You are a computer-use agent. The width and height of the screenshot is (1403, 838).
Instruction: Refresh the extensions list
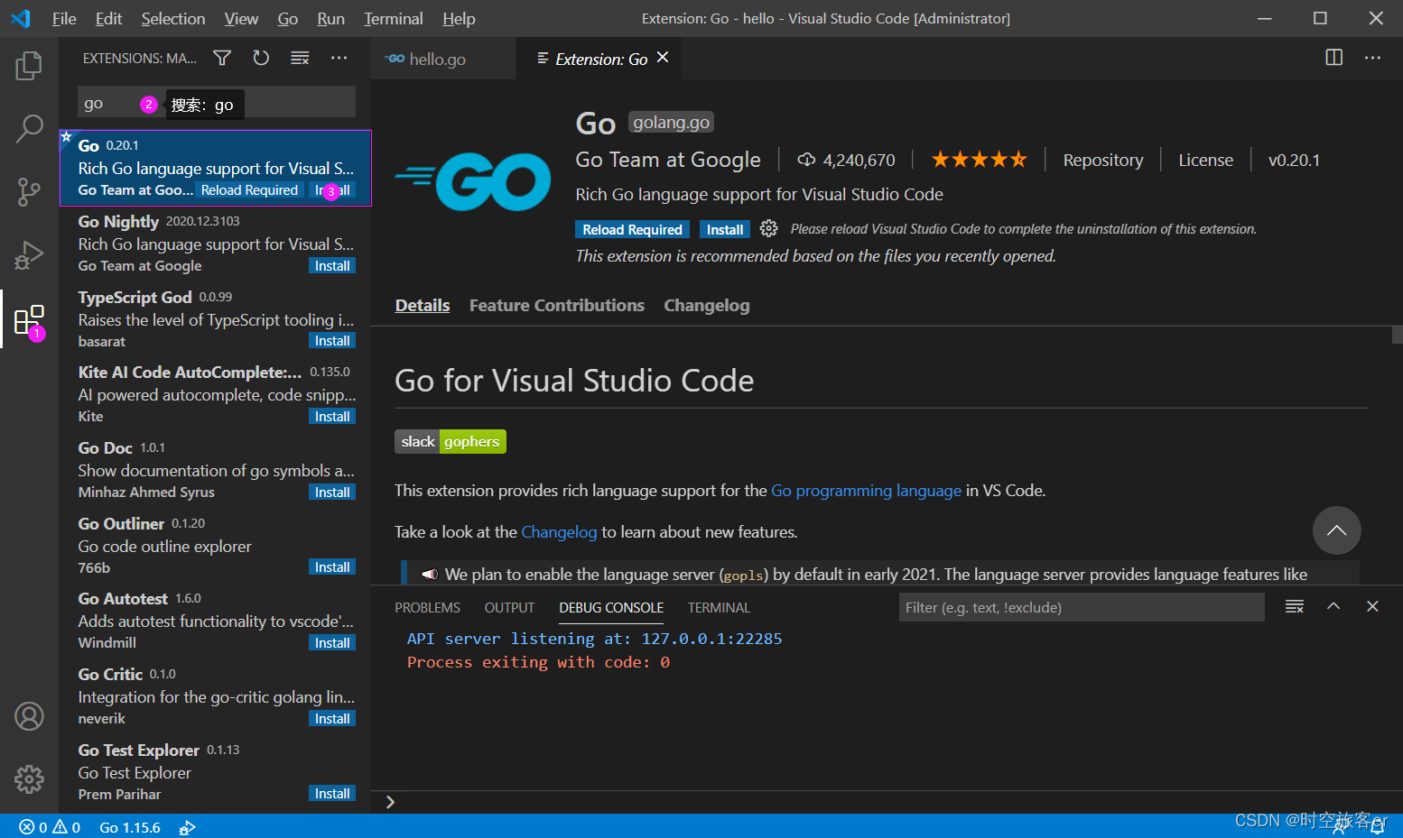(261, 58)
